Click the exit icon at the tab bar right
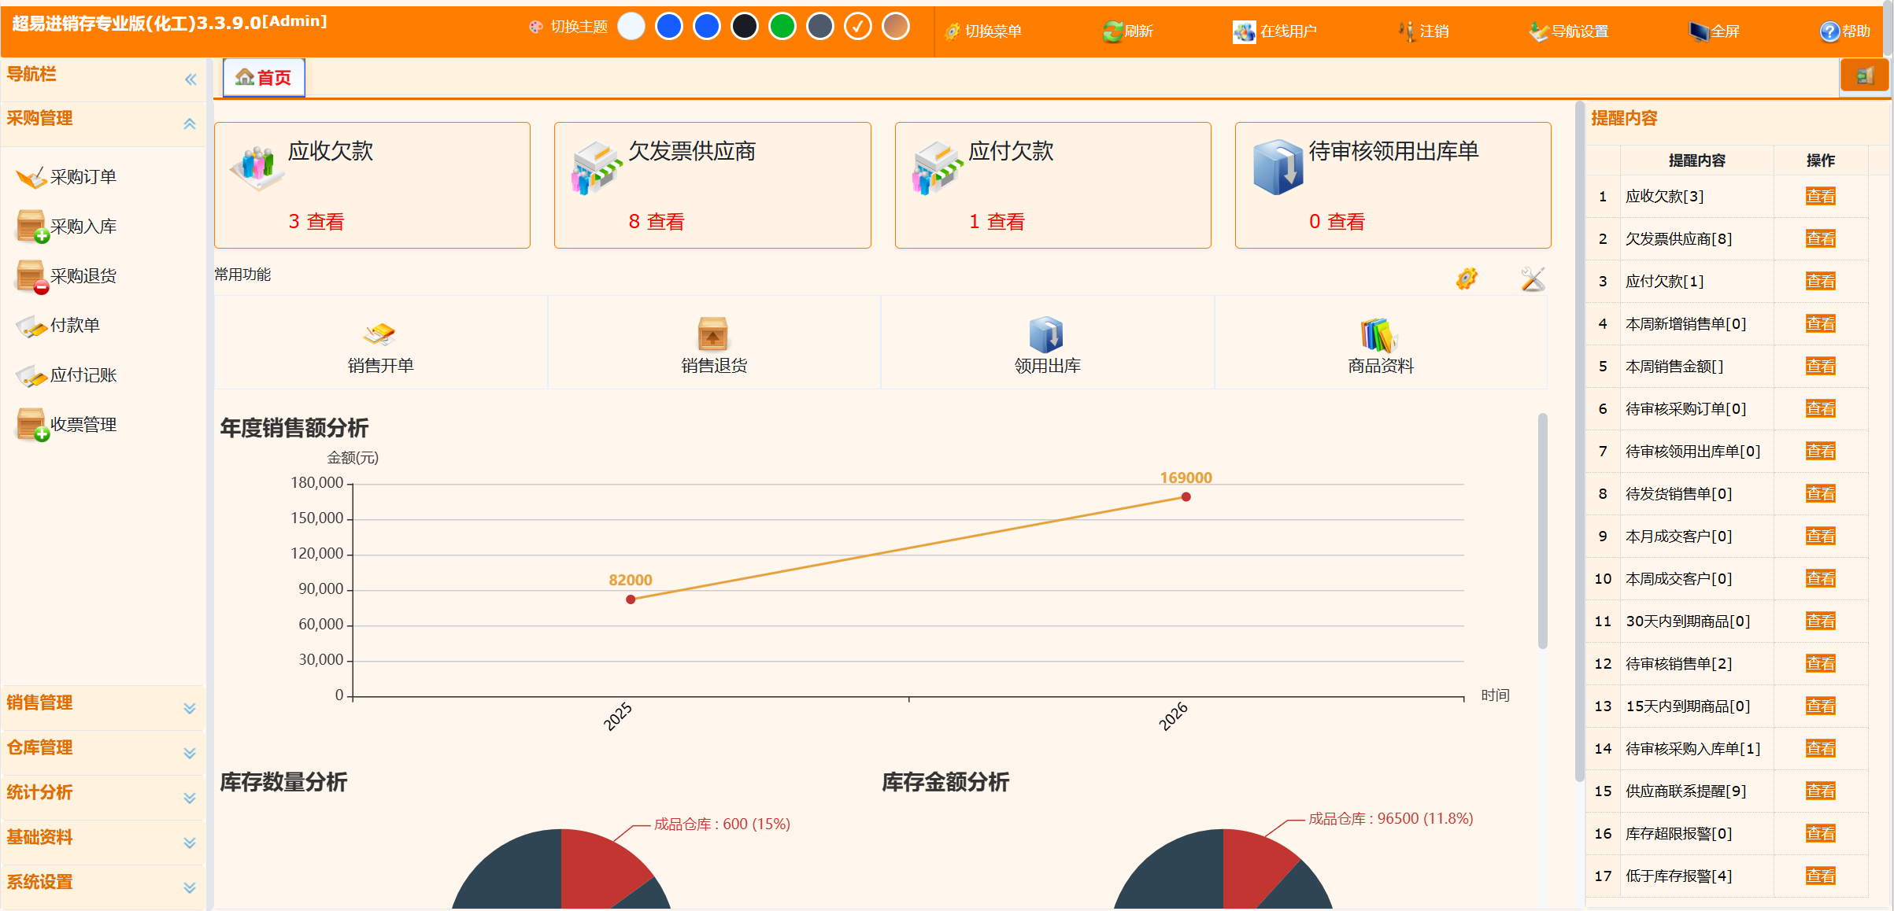1894x911 pixels. click(1865, 76)
